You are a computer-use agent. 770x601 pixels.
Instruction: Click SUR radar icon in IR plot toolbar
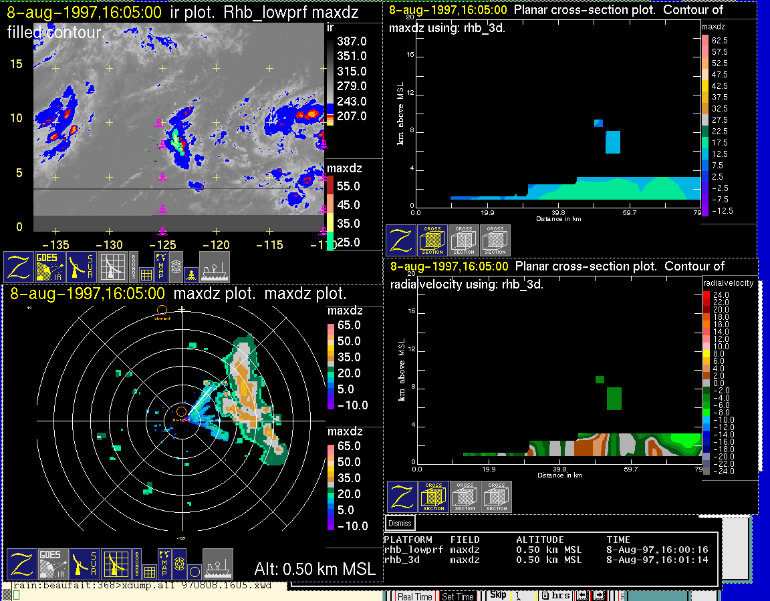click(x=82, y=266)
